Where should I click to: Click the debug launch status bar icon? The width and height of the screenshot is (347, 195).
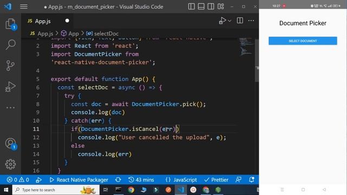coord(38,180)
